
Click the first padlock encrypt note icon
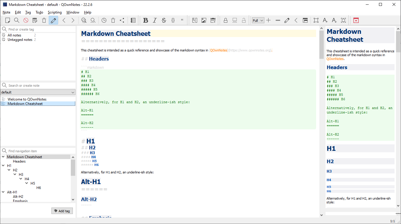(226, 20)
